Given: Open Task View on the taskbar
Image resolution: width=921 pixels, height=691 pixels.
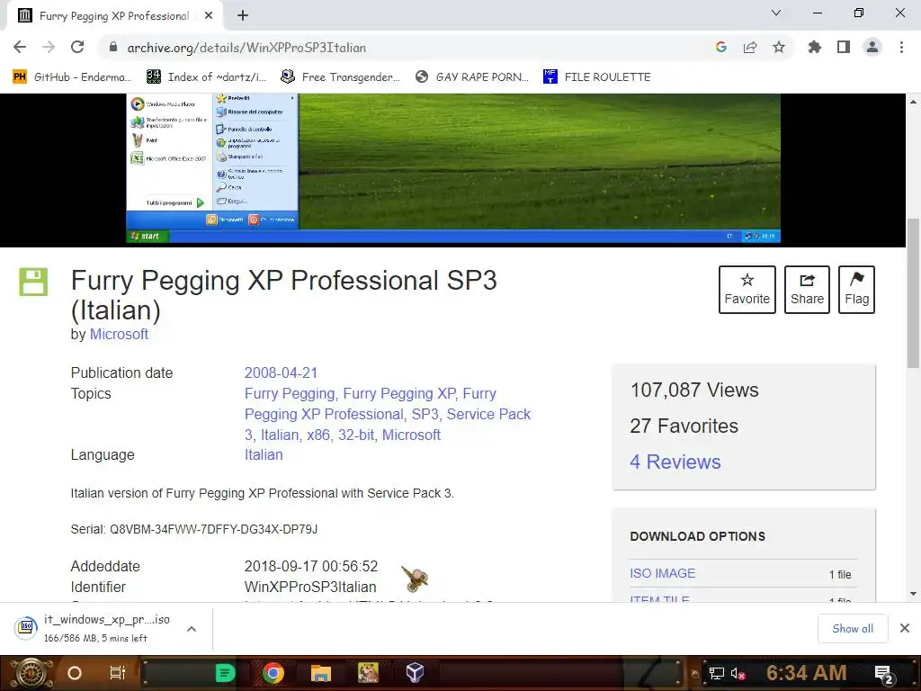Looking at the screenshot, I should (x=118, y=673).
